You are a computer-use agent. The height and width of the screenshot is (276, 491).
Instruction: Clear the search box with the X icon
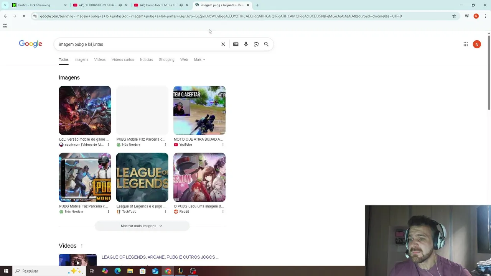[223, 44]
